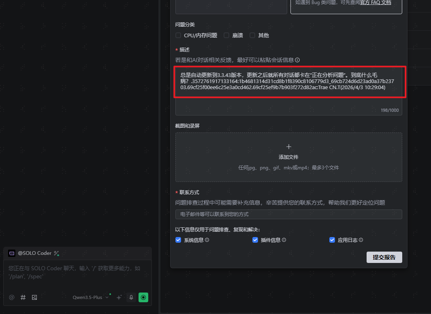
Task: Activate the microphone voice input button
Action: (131, 297)
